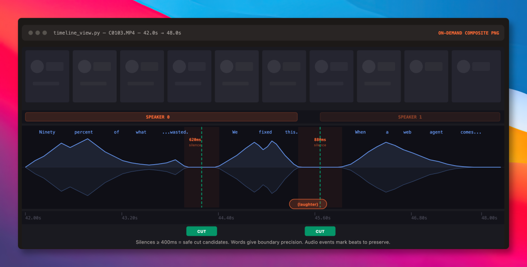The image size is (527, 267).
Task: Click the word "...wasted." in the transcript
Action: point(175,132)
